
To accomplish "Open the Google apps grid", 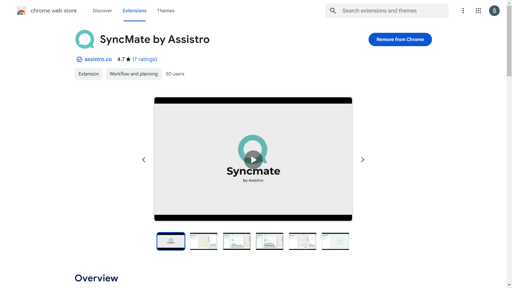I will [478, 11].
